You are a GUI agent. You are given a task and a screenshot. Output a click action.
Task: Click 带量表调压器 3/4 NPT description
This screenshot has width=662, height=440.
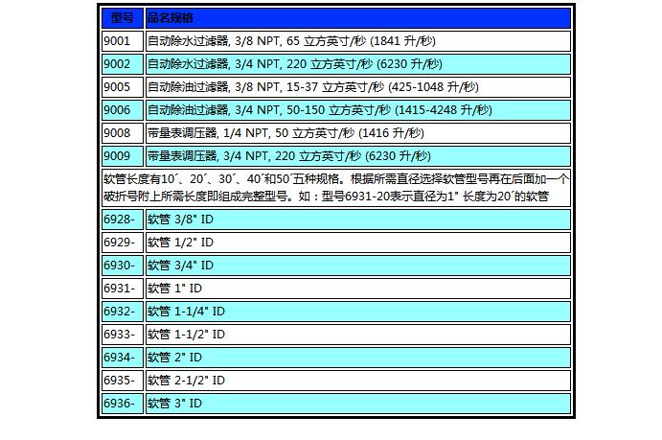click(x=358, y=156)
